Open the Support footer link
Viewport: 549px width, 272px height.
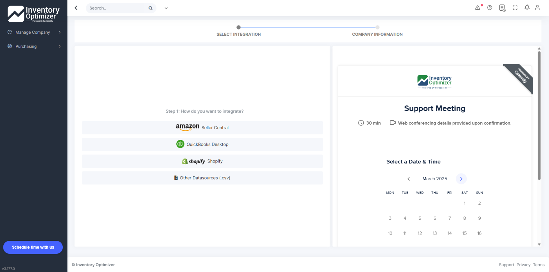(506, 265)
